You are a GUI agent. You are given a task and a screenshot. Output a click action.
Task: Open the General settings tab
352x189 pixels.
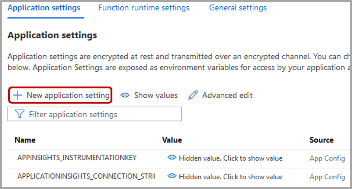click(x=238, y=8)
